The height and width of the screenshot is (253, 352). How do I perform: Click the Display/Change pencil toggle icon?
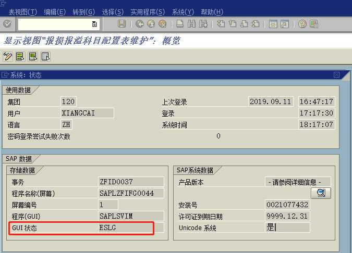[x=8, y=56]
